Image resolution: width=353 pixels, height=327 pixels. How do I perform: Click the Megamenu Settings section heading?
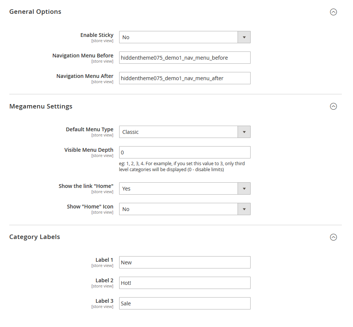click(x=41, y=107)
